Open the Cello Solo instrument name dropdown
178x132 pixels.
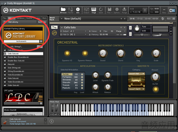62,27
